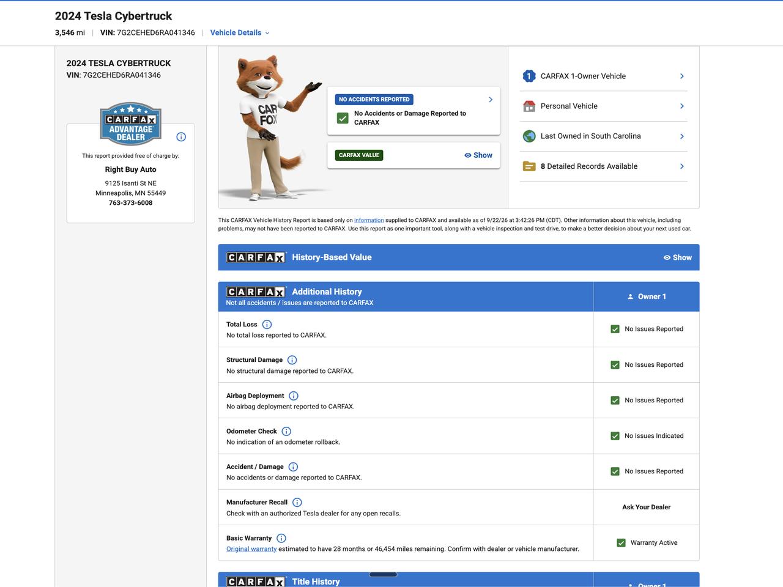Click the 1-Owner badge icon

click(x=529, y=76)
